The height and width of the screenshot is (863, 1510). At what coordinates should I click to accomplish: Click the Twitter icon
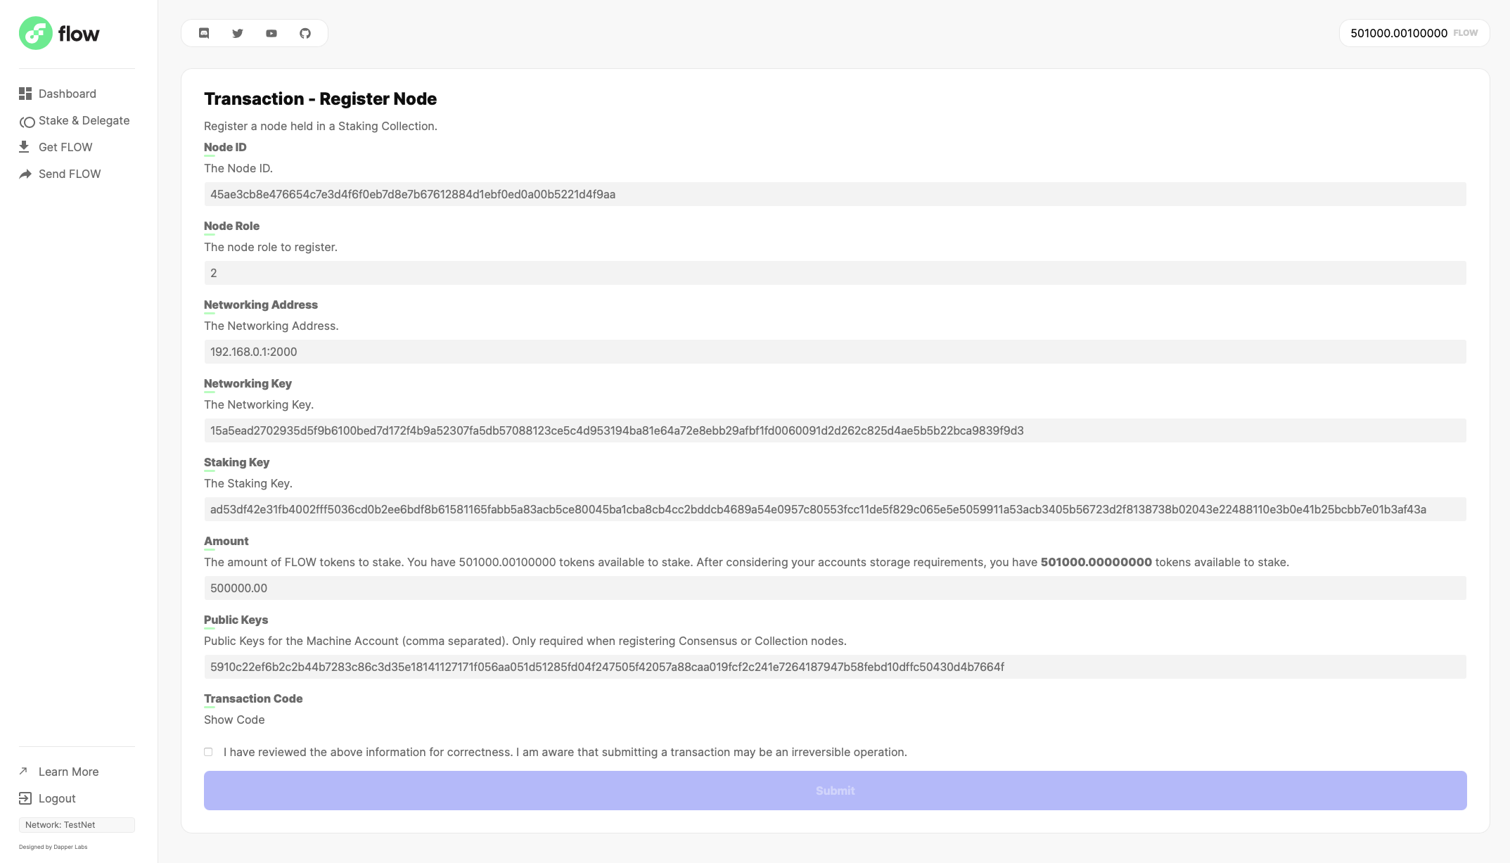238,32
